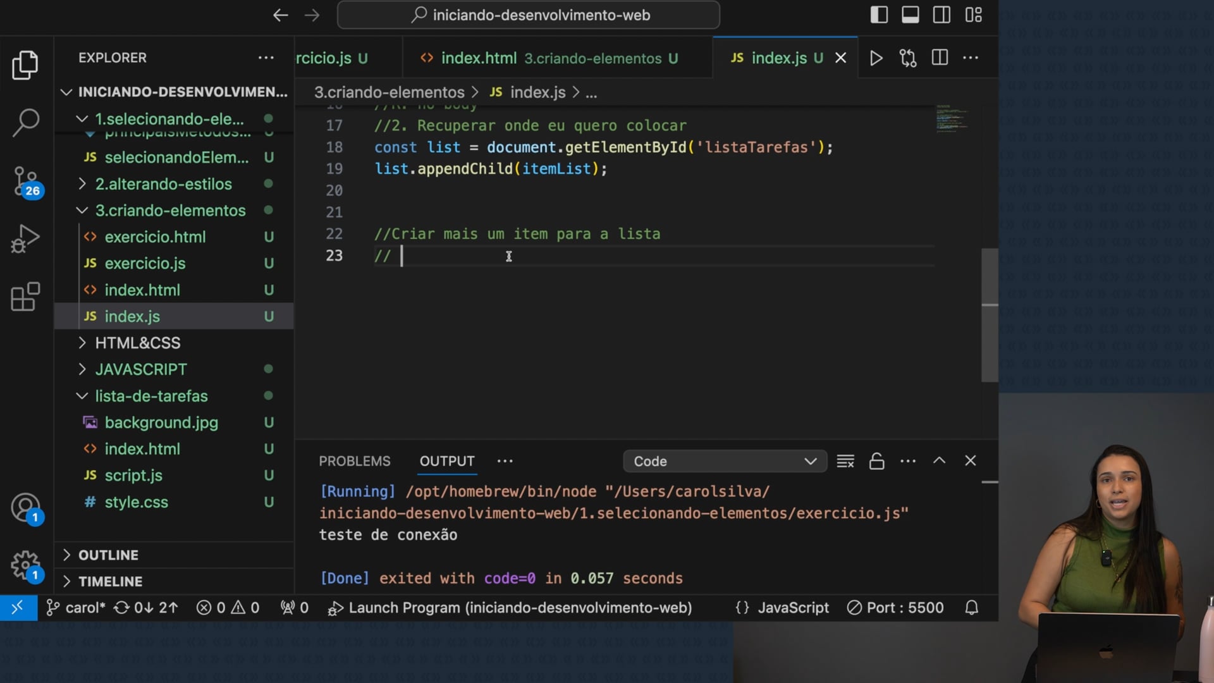
Task: Clear the output panel contents
Action: pos(845,461)
